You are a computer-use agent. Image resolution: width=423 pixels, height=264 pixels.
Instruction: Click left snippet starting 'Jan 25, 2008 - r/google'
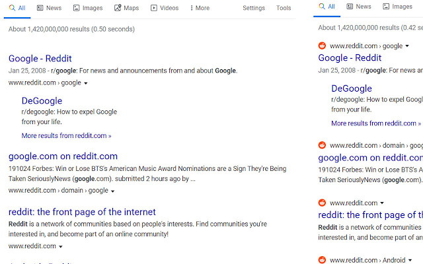[x=123, y=71]
